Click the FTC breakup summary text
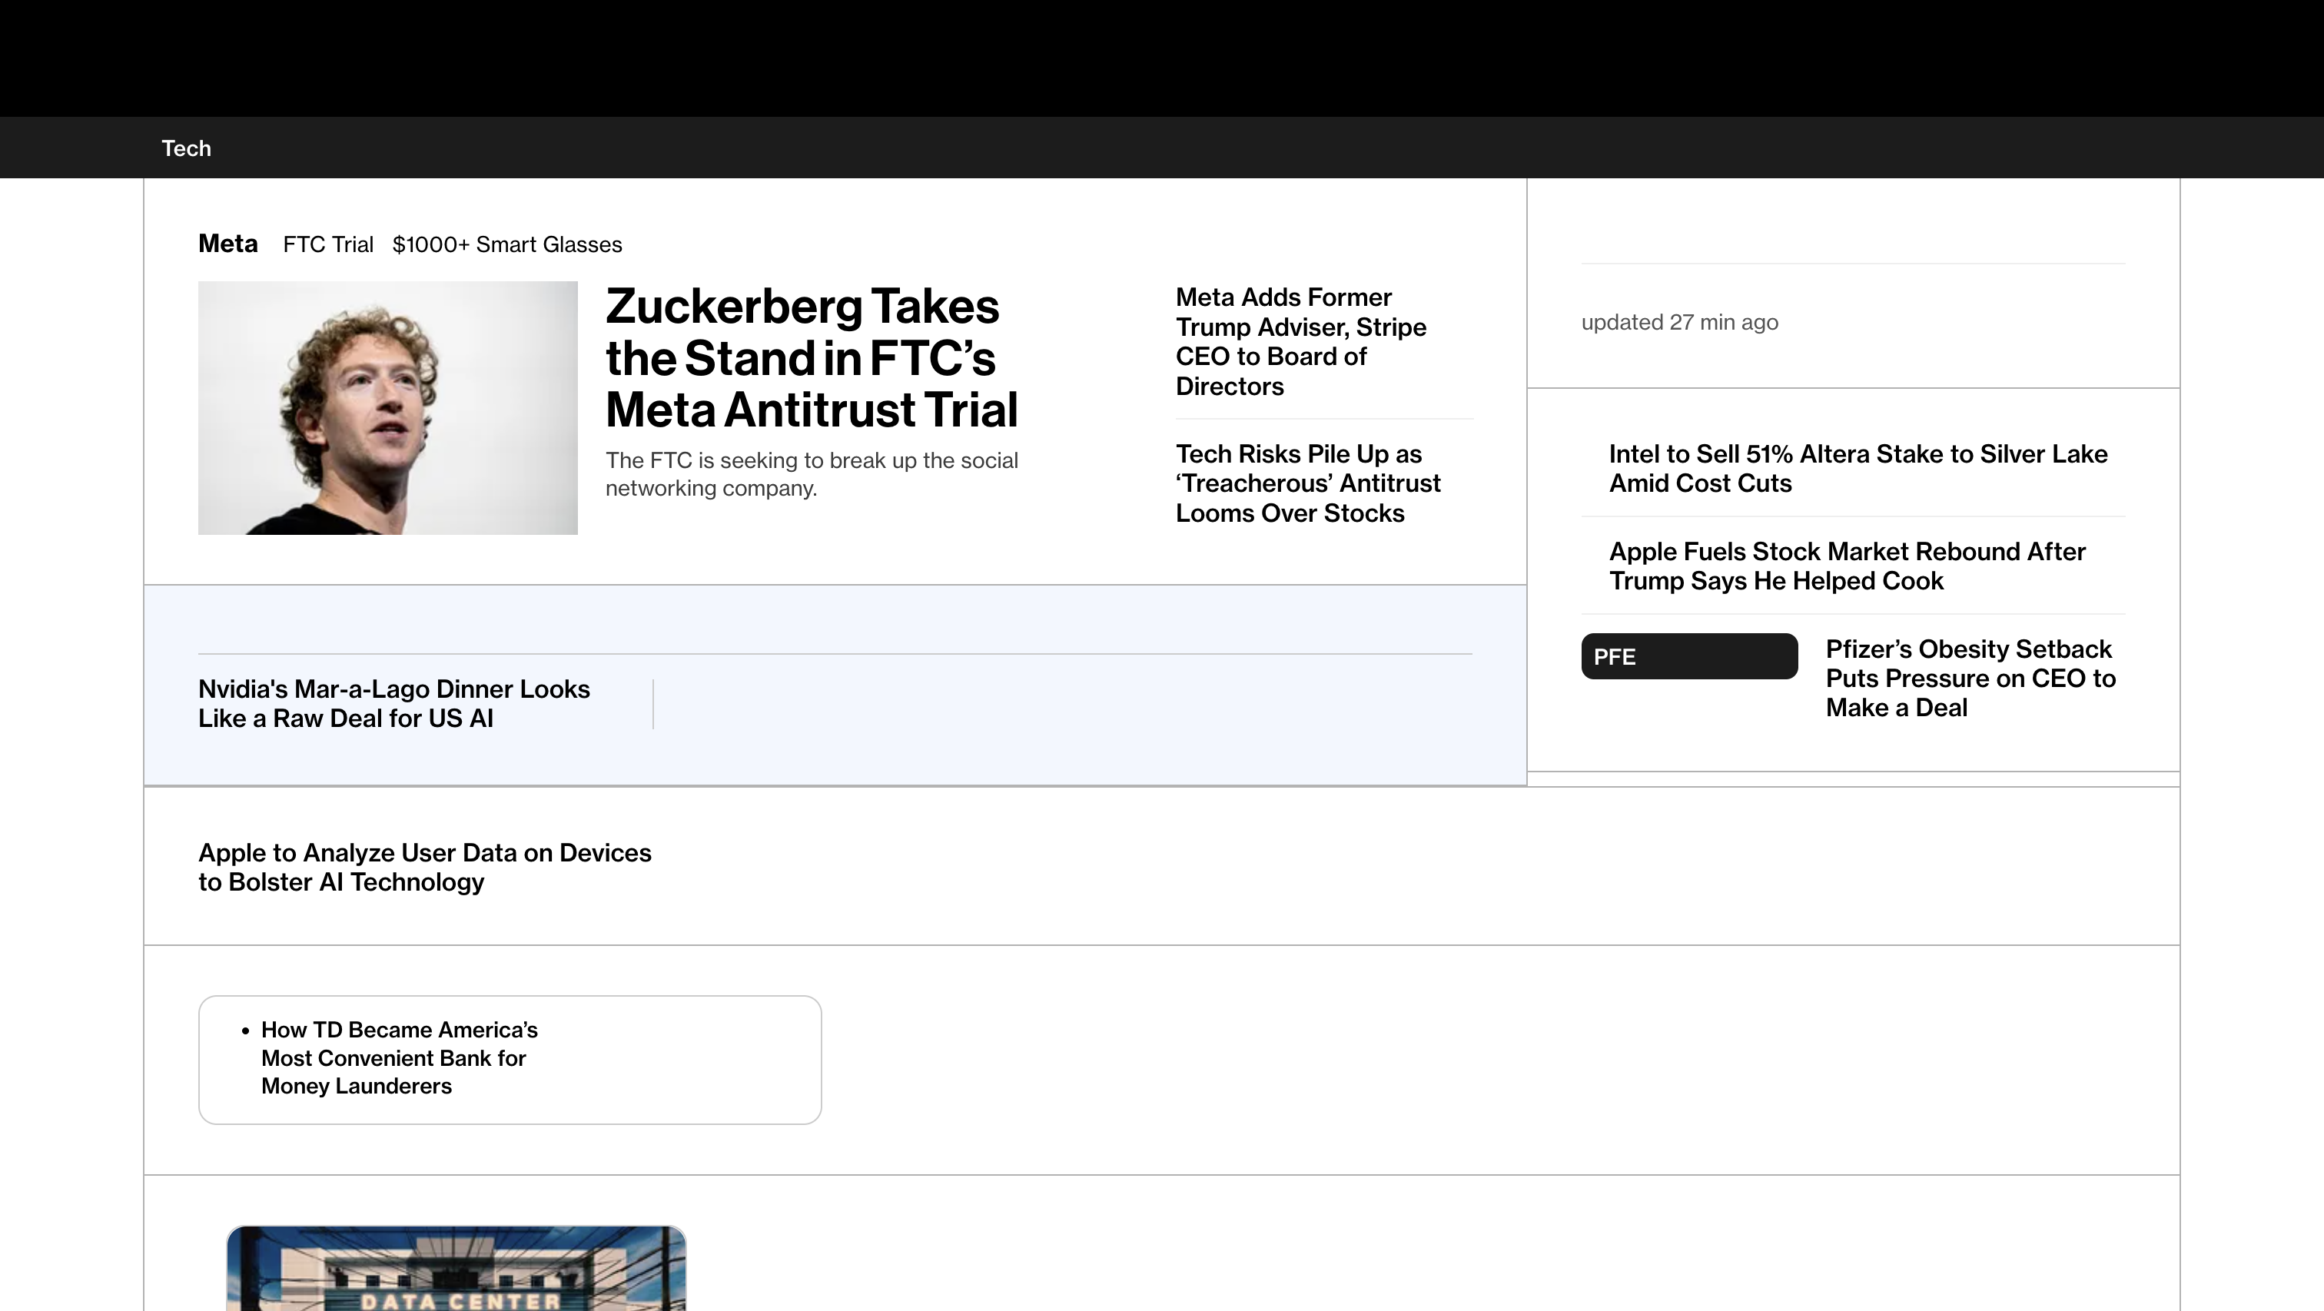 pyautogui.click(x=811, y=473)
